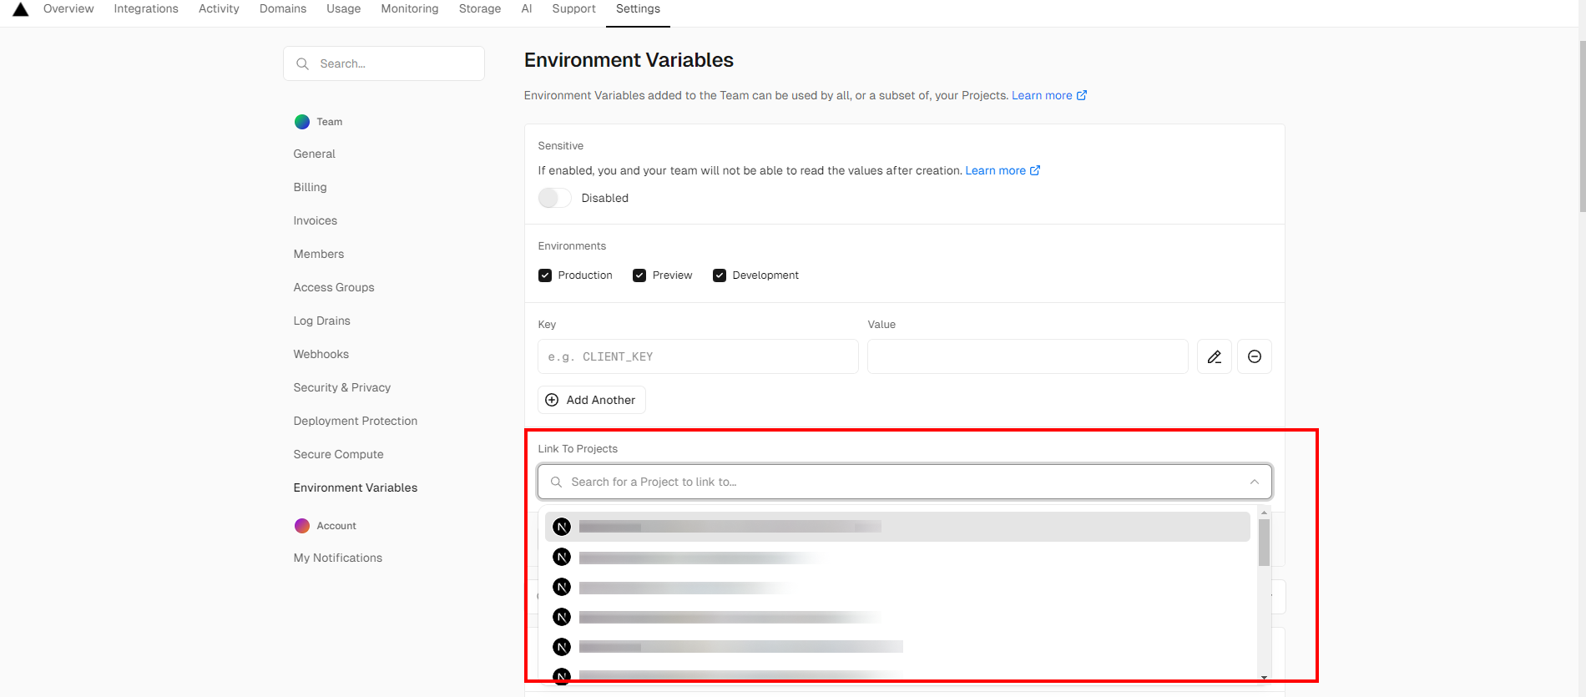Screen dimensions: 1586x697
Task: Click the project list scrollbar up arrow
Action: (1264, 512)
